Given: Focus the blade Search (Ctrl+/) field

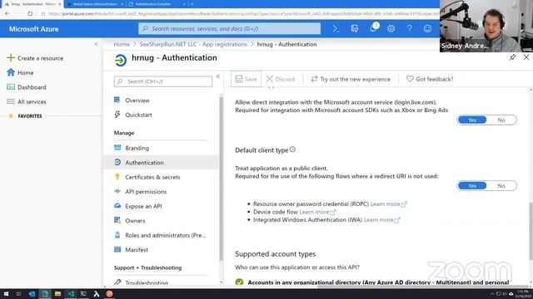Looking at the screenshot, I should click(x=163, y=81).
